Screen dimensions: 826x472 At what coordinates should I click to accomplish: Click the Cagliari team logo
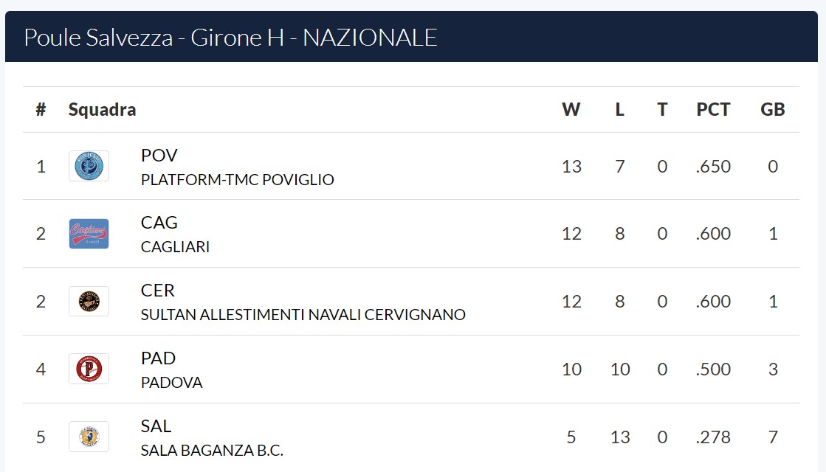(89, 234)
